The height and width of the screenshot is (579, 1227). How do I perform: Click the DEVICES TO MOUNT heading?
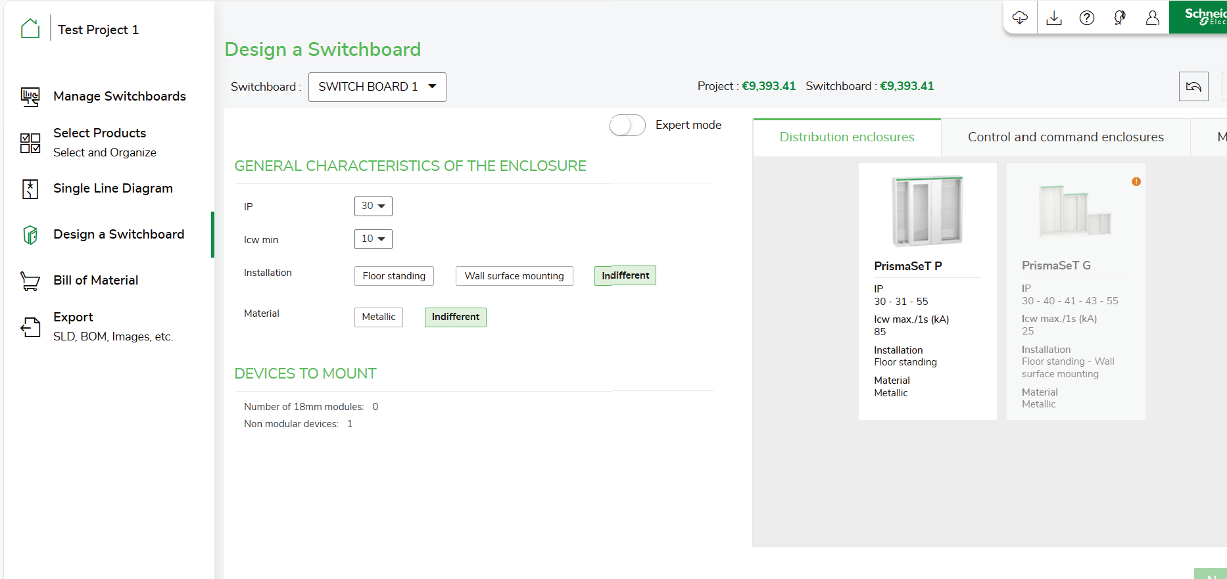pos(306,373)
